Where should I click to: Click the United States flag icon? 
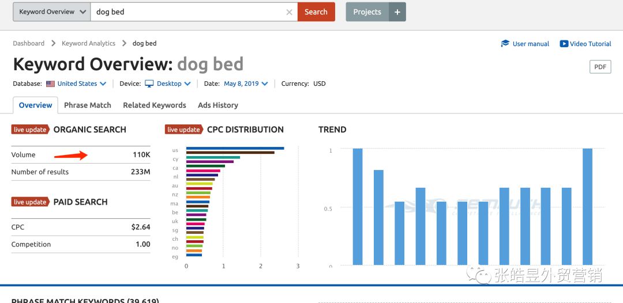tap(51, 84)
